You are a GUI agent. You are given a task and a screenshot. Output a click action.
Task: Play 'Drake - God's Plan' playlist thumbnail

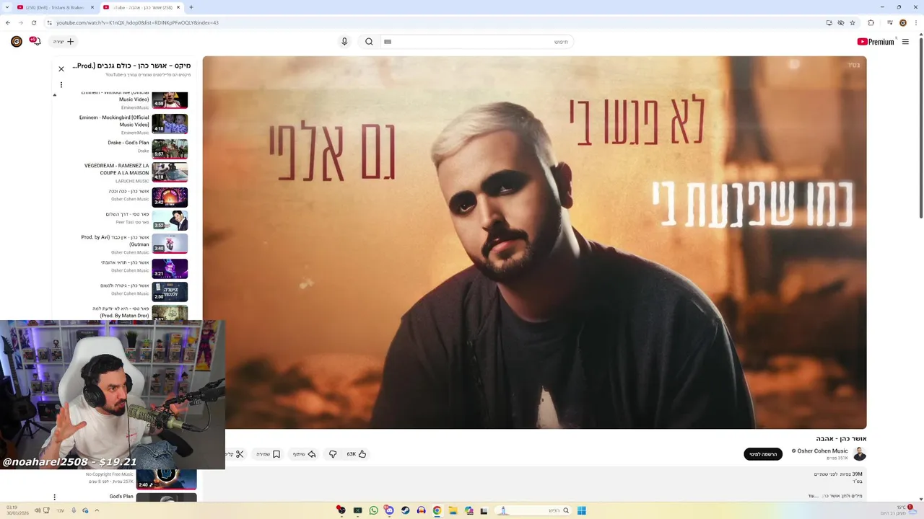pyautogui.click(x=170, y=148)
